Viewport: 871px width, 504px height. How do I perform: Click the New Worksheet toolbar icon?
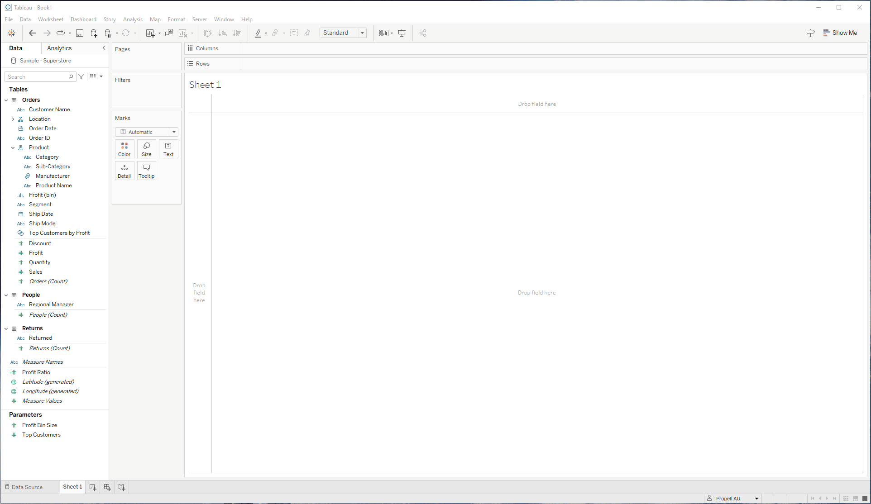click(150, 33)
